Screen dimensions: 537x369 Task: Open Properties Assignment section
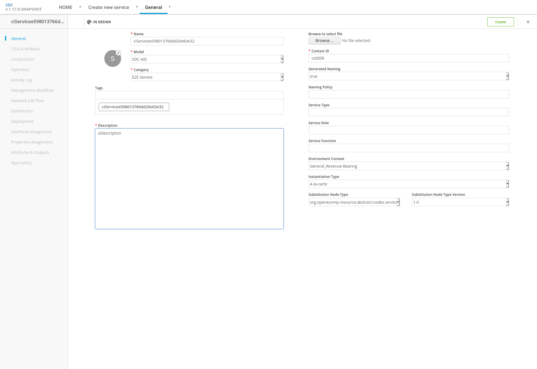click(32, 142)
